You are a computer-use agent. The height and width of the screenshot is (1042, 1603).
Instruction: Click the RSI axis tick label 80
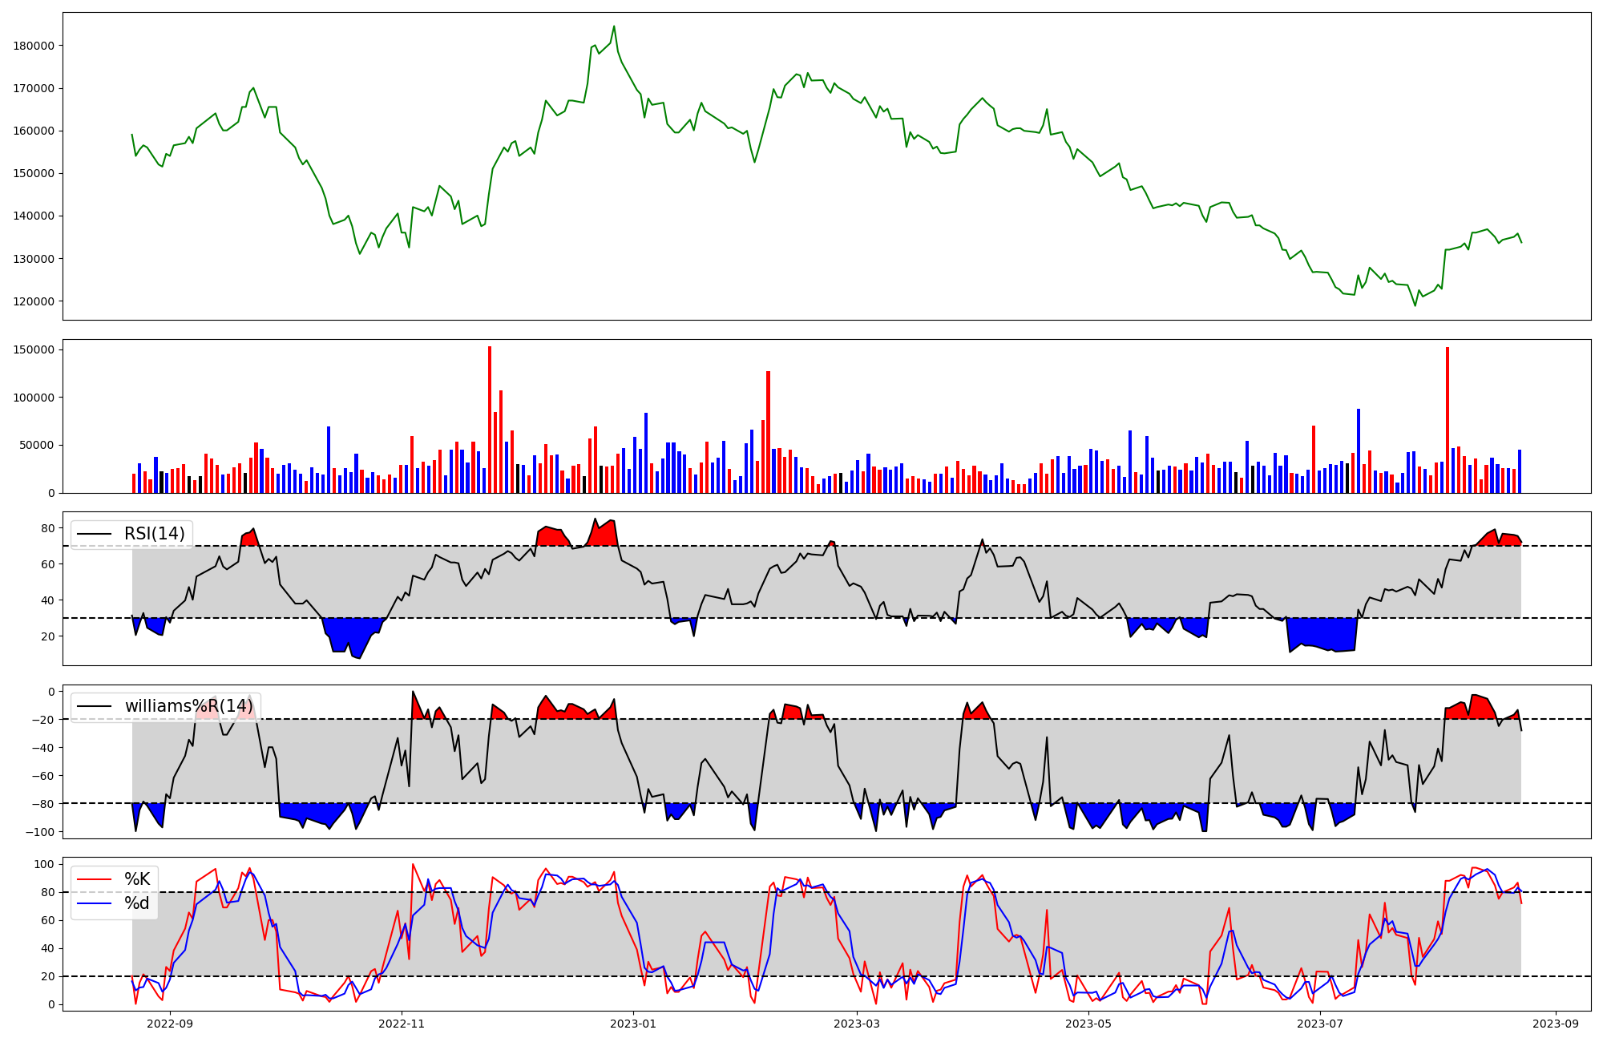point(47,528)
